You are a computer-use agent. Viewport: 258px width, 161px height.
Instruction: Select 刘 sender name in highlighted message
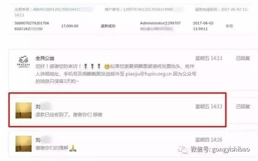coord(38,107)
